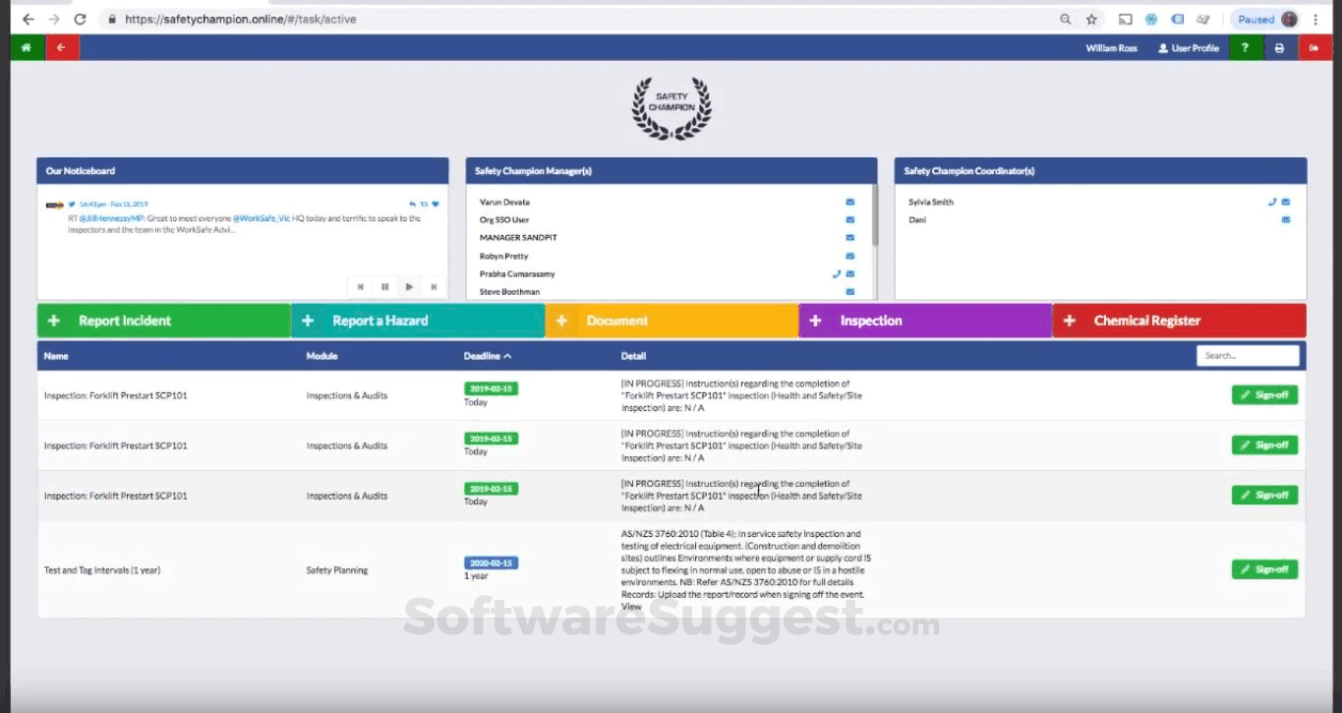Open the green help question mark icon
The image size is (1342, 713).
pyautogui.click(x=1244, y=46)
